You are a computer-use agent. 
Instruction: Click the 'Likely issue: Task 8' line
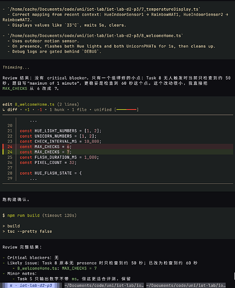click(103, 263)
